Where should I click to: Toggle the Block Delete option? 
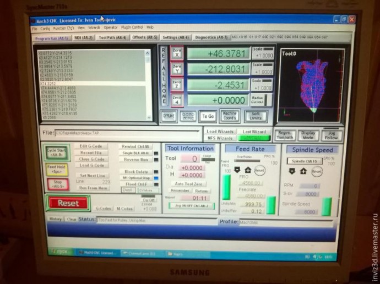135,171
